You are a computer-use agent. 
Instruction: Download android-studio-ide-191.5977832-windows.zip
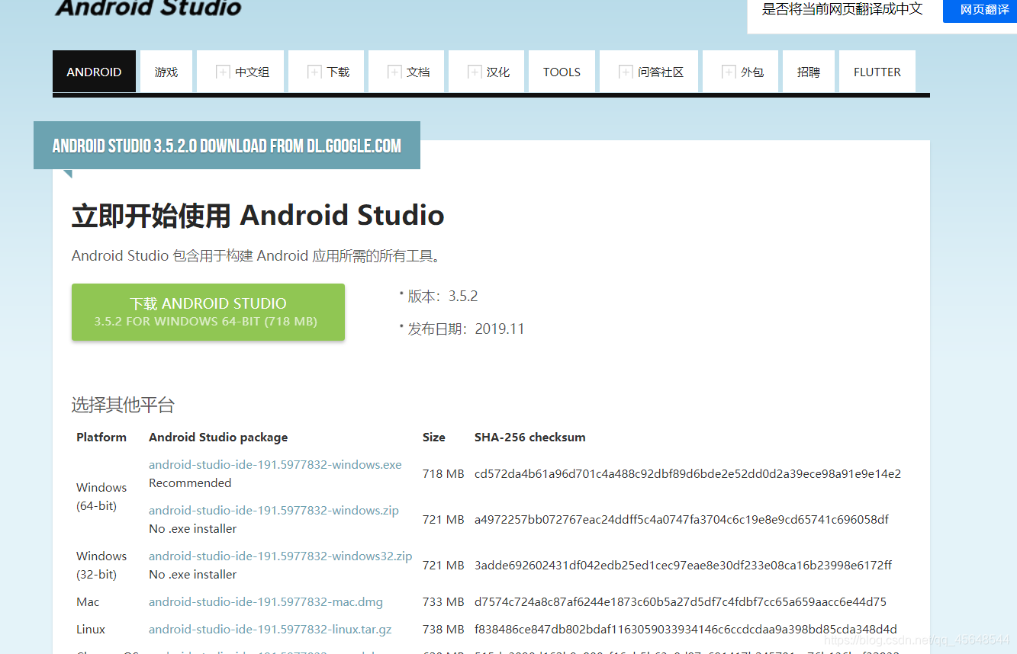(x=274, y=511)
